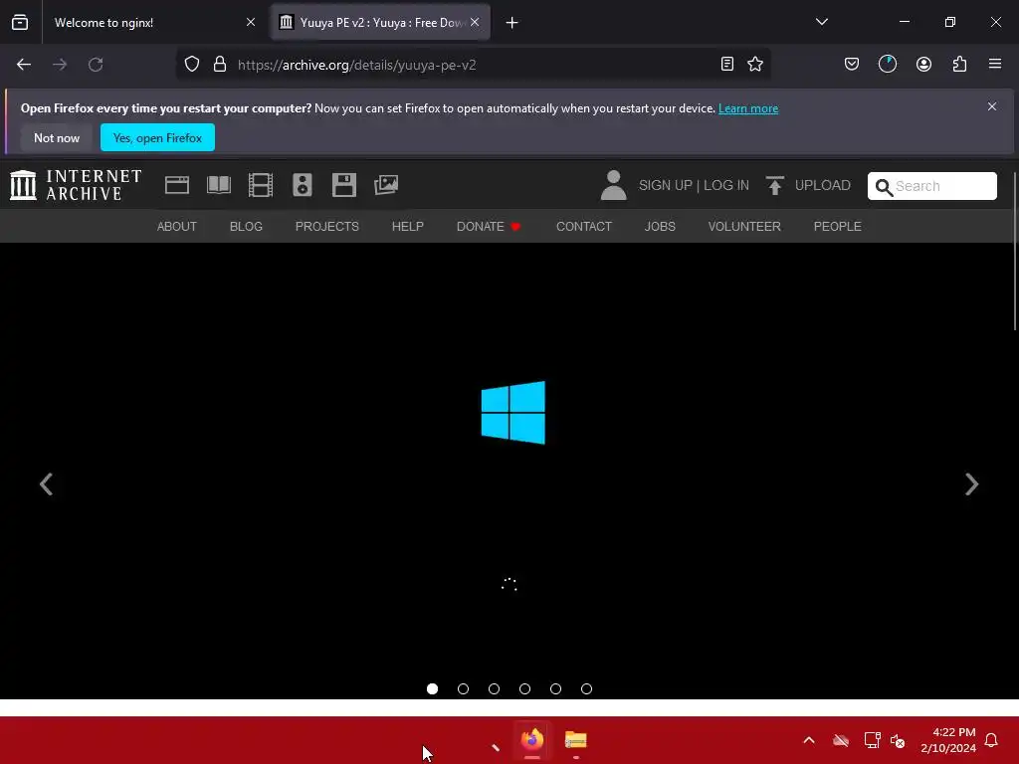Open the Web (Wayback) icon
The height and width of the screenshot is (764, 1019).
177,185
